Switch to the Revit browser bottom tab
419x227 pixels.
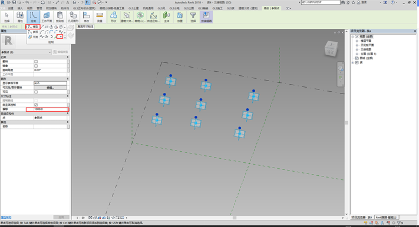[x=387, y=218]
